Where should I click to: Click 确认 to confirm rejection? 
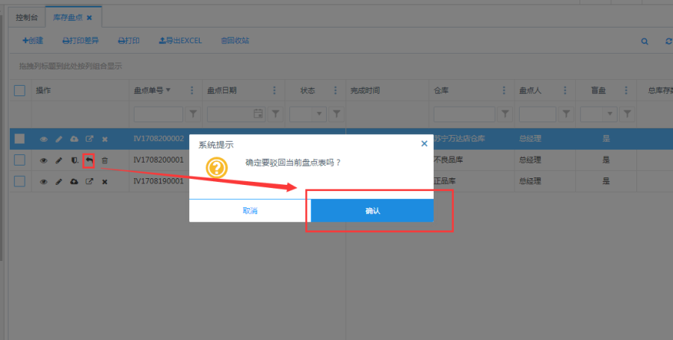tap(372, 211)
